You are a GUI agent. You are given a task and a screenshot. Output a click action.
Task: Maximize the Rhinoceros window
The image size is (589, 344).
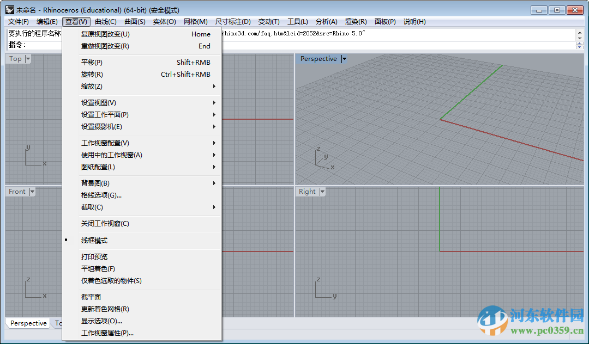pyautogui.click(x=557, y=10)
